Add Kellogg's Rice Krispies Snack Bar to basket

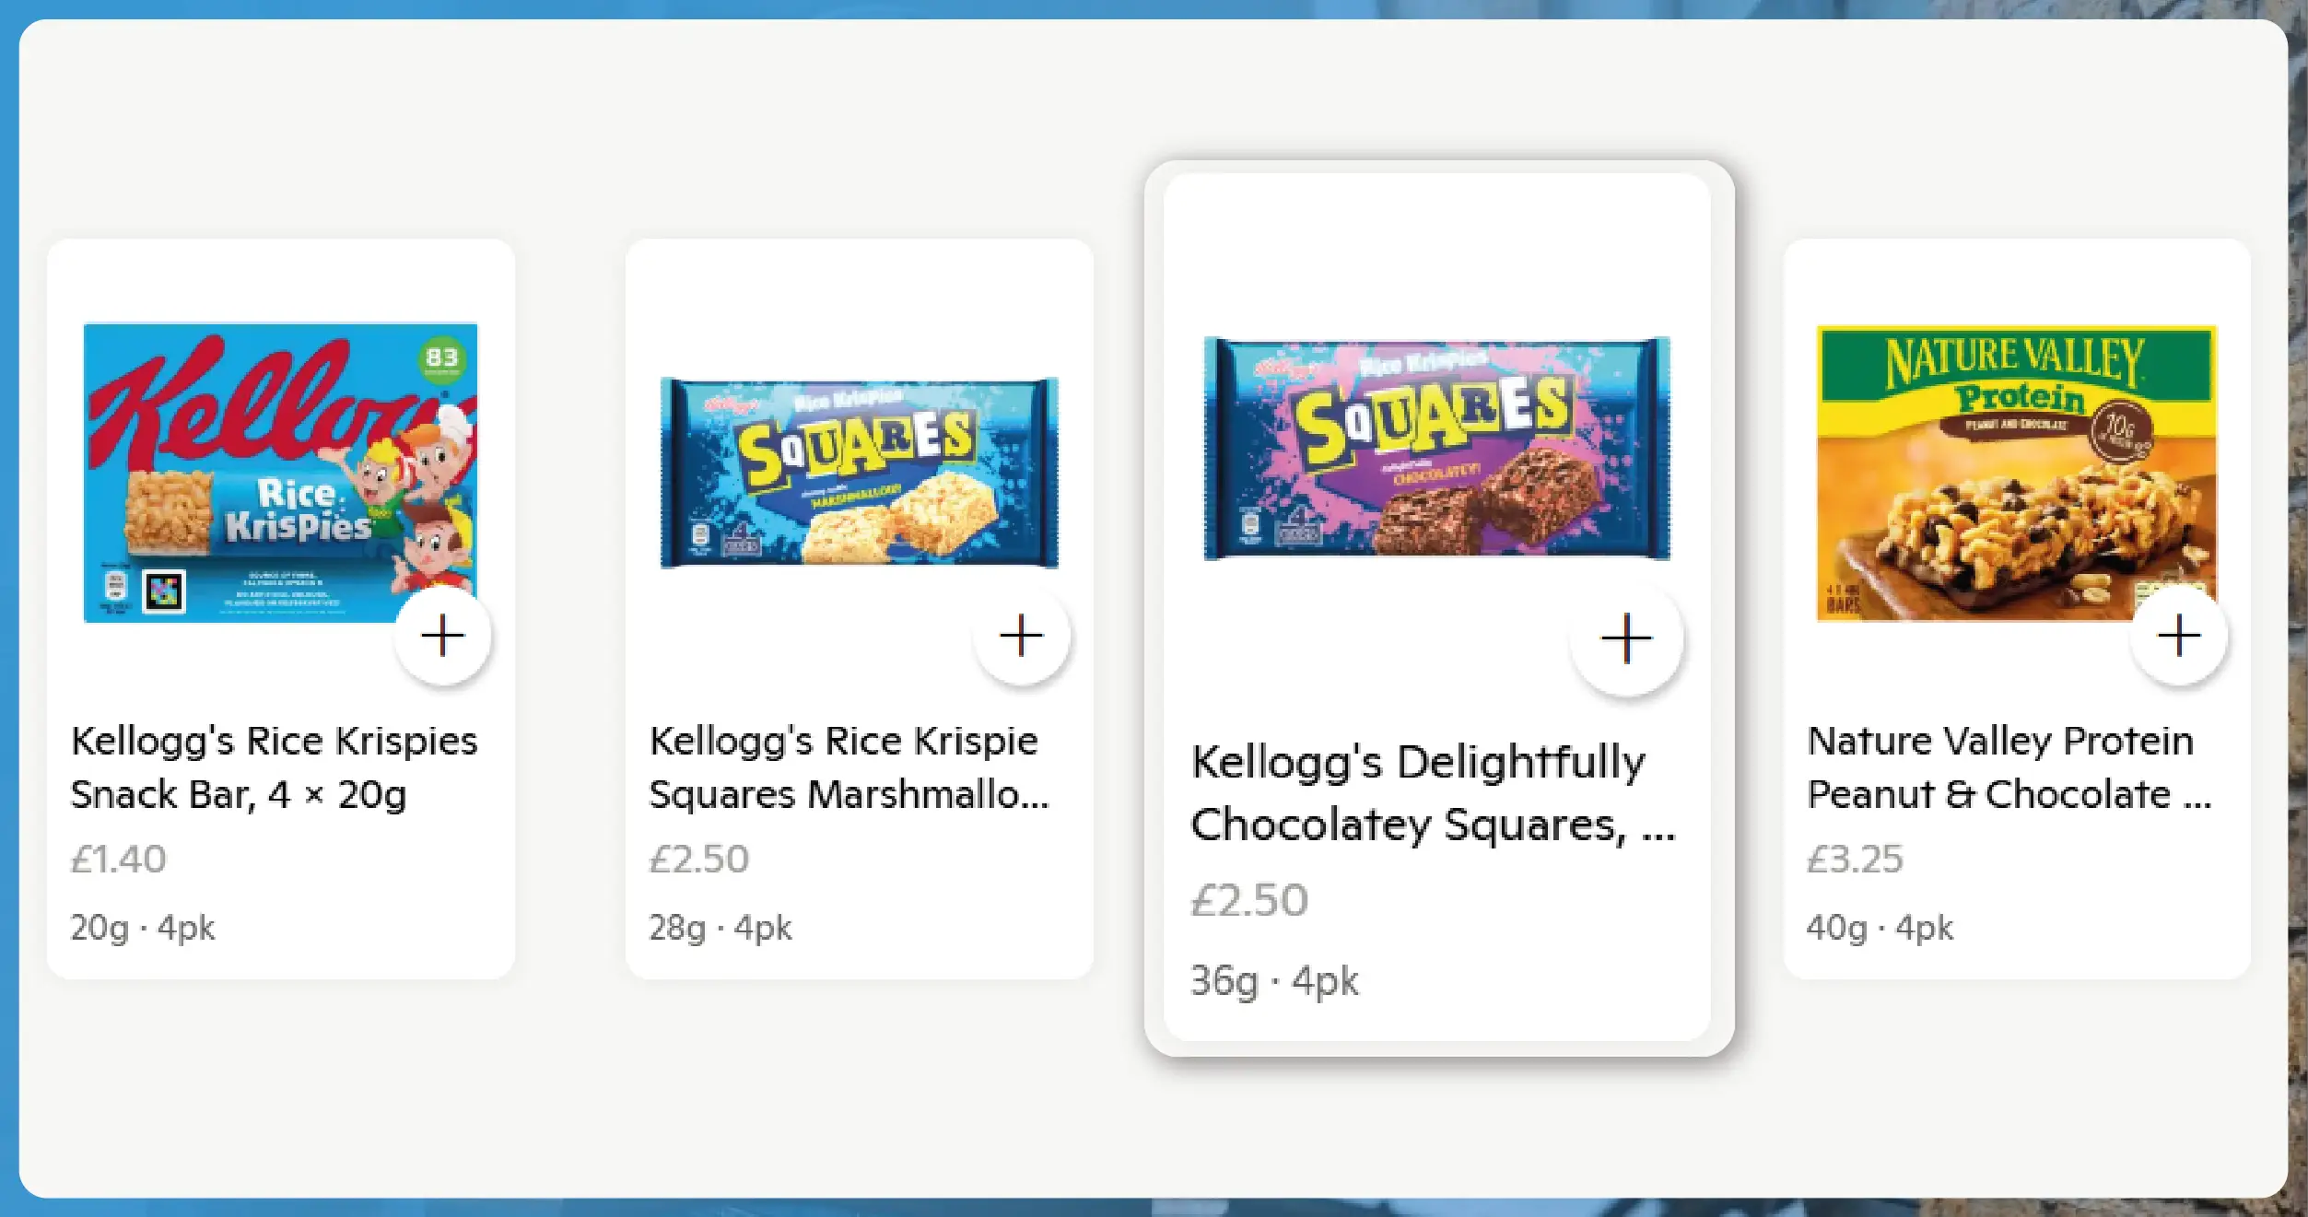[x=442, y=637]
